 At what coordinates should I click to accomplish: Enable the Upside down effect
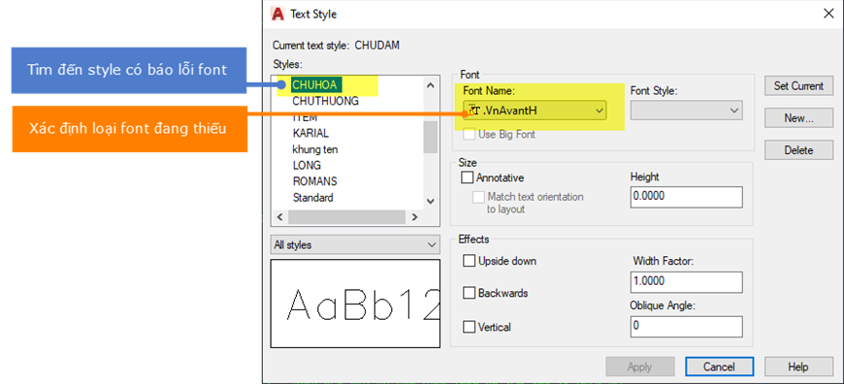coord(470,261)
